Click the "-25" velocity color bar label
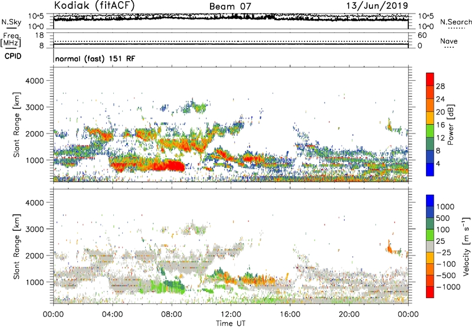 (x=444, y=252)
